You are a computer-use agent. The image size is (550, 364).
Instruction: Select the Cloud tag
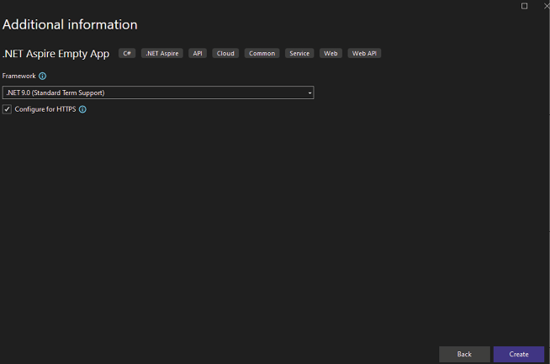[x=225, y=53]
